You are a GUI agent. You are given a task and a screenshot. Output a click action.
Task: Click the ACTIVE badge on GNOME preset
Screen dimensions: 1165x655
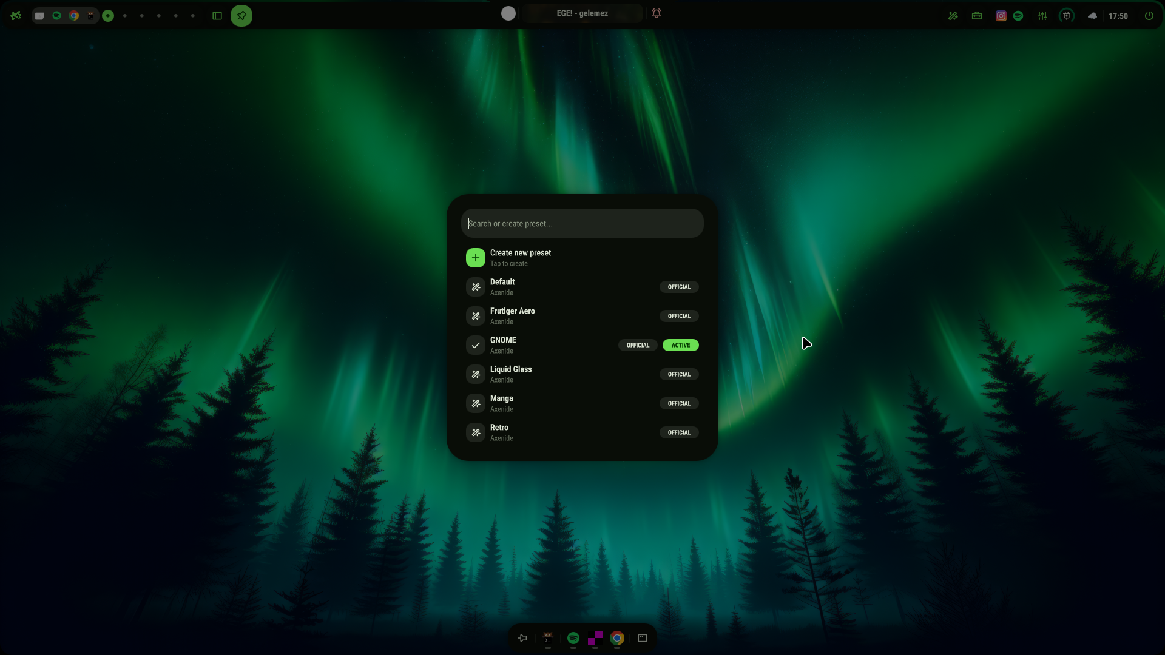680,345
